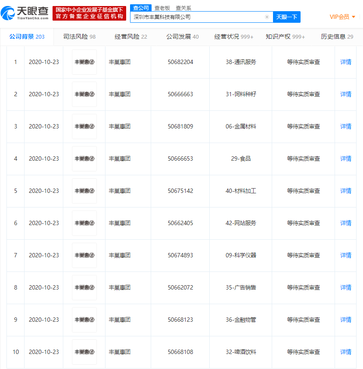Select the 查公司 search tab
The image size is (363, 369).
(x=141, y=8)
